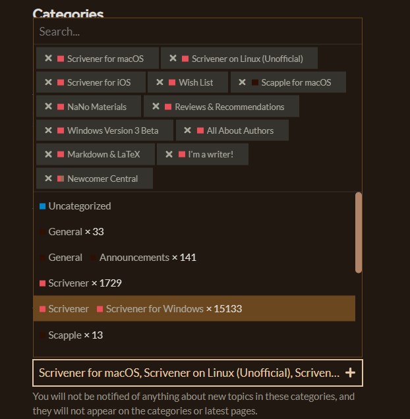The width and height of the screenshot is (410, 419).
Task: Remove the Wish List tag
Action: coord(160,82)
